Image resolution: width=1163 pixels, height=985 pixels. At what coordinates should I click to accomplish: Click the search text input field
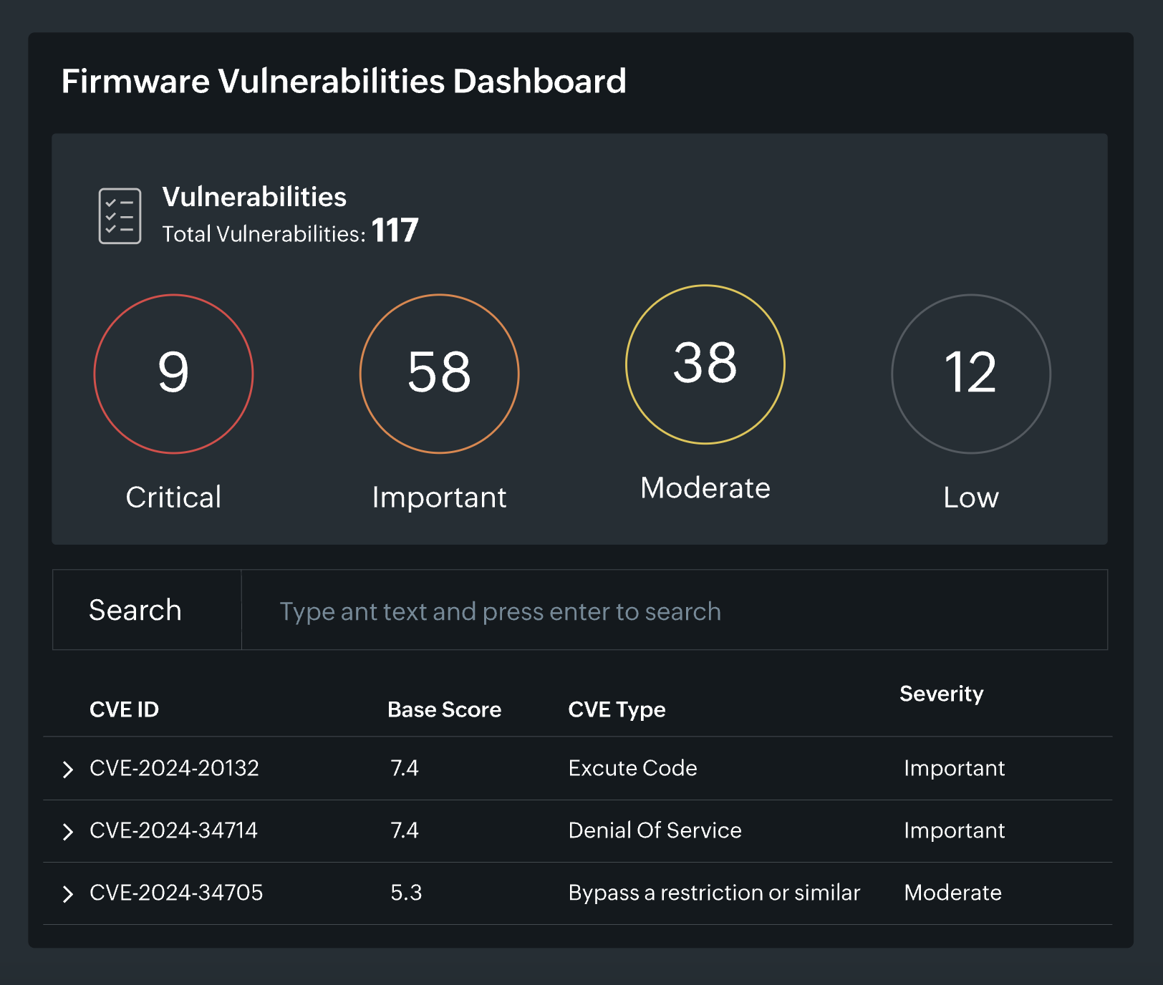[x=673, y=611]
